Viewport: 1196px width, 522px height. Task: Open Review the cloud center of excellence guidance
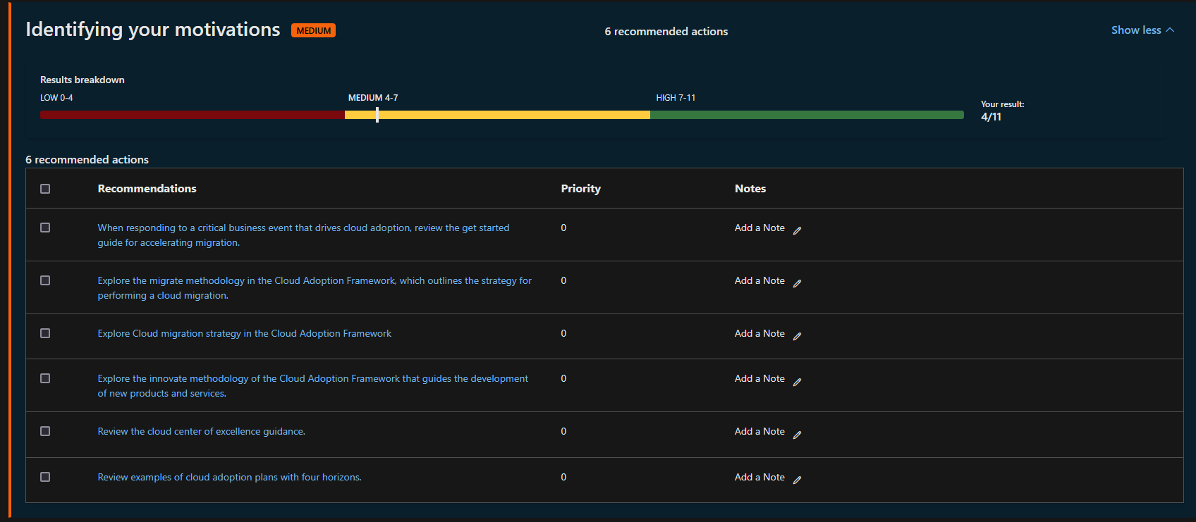(x=201, y=431)
